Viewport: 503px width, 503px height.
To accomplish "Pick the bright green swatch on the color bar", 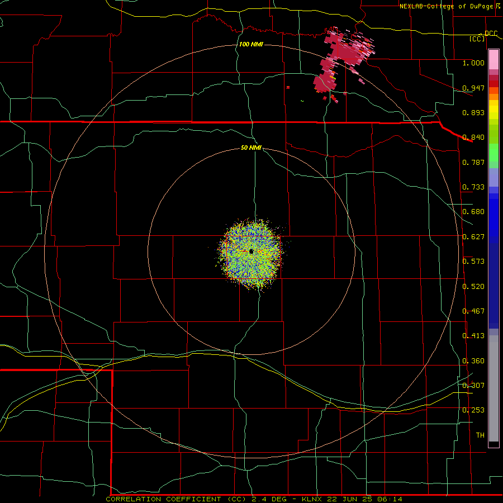I will 493,153.
